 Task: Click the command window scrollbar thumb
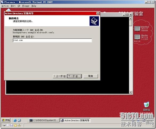130,23
